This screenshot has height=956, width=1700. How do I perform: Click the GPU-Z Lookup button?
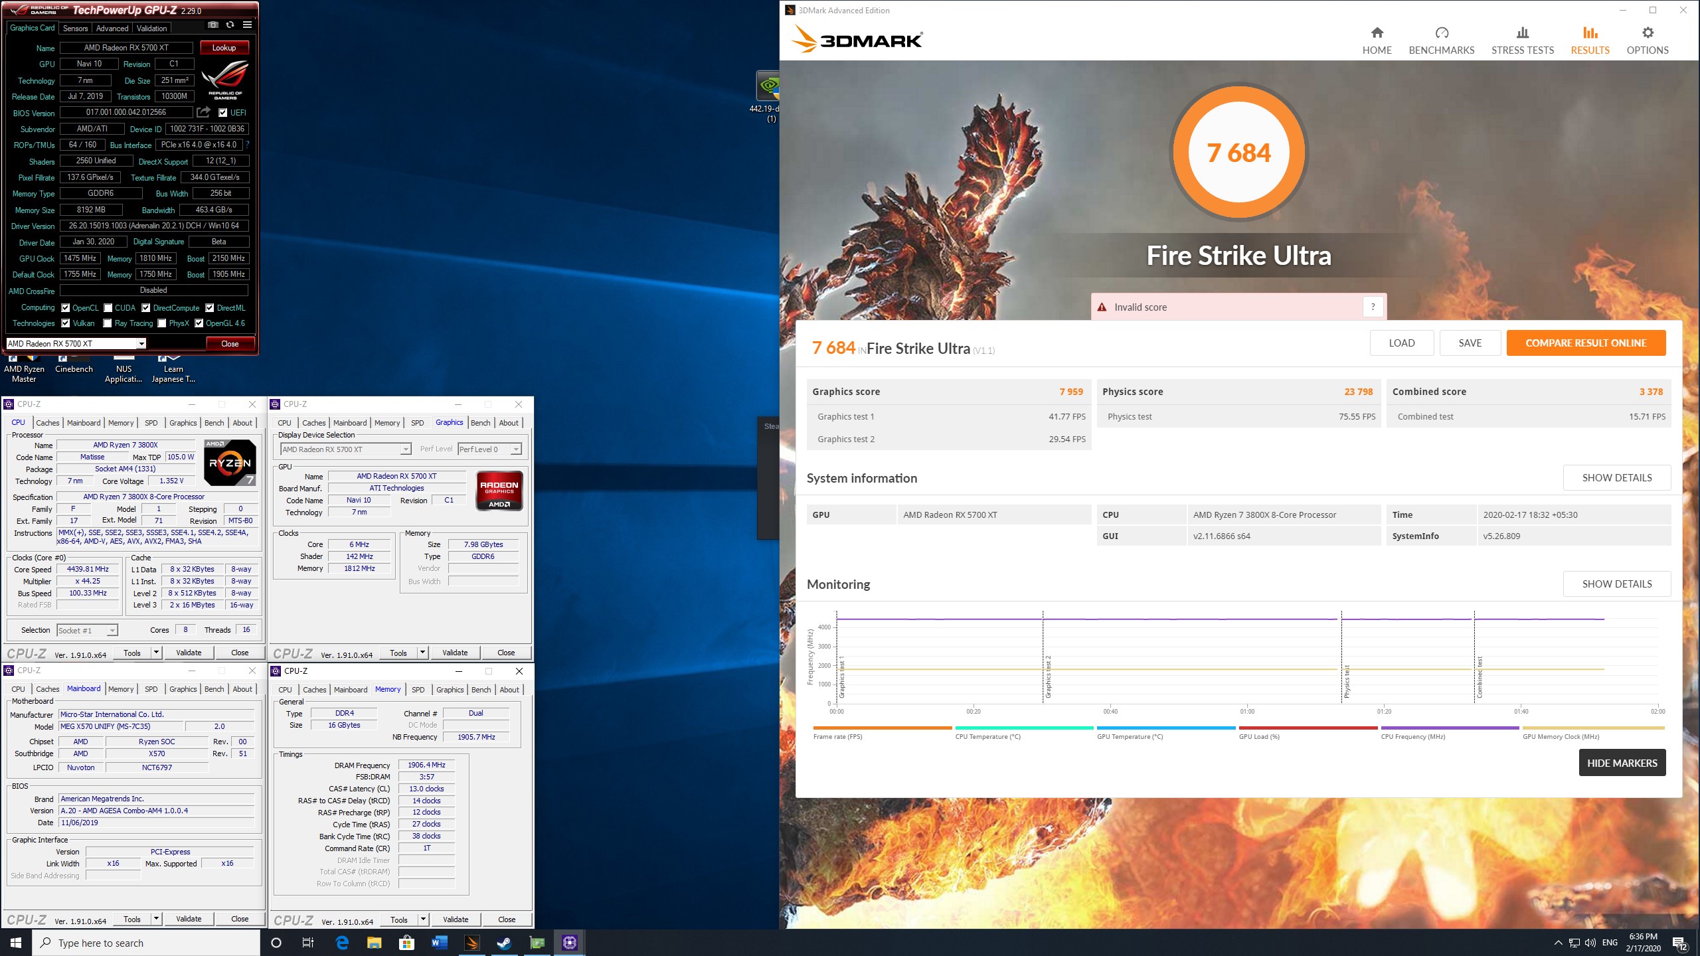pyautogui.click(x=224, y=48)
